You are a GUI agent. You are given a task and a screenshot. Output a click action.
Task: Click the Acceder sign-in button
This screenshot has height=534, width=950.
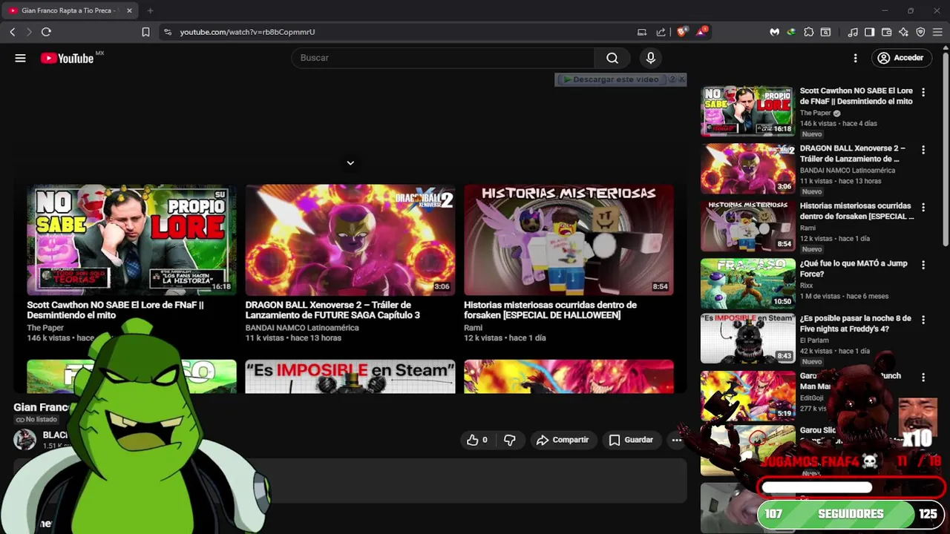[900, 58]
